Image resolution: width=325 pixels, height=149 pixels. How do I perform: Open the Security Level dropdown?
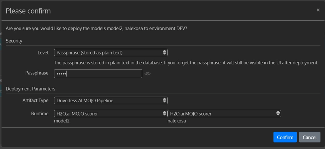click(110, 52)
